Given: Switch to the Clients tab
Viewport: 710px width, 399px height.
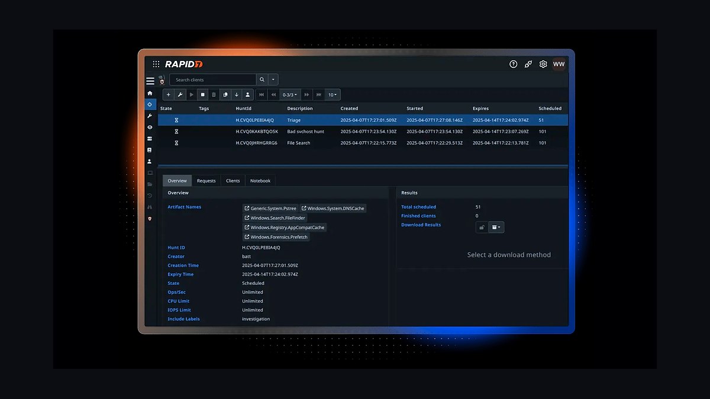Looking at the screenshot, I should [233, 180].
